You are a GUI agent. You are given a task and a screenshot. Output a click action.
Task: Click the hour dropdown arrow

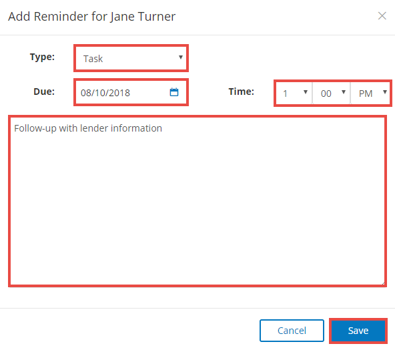click(306, 92)
